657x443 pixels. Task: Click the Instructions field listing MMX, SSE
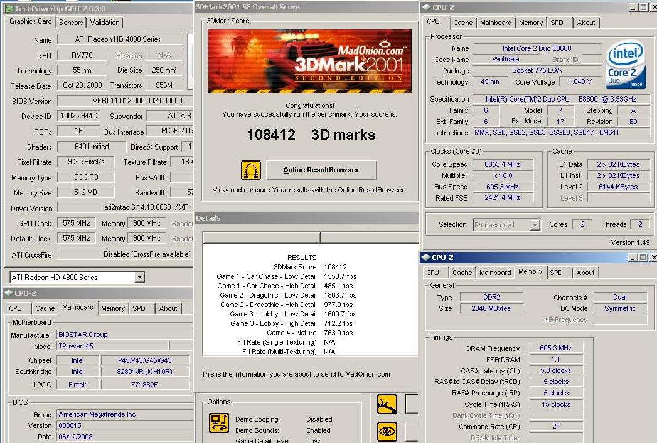562,133
